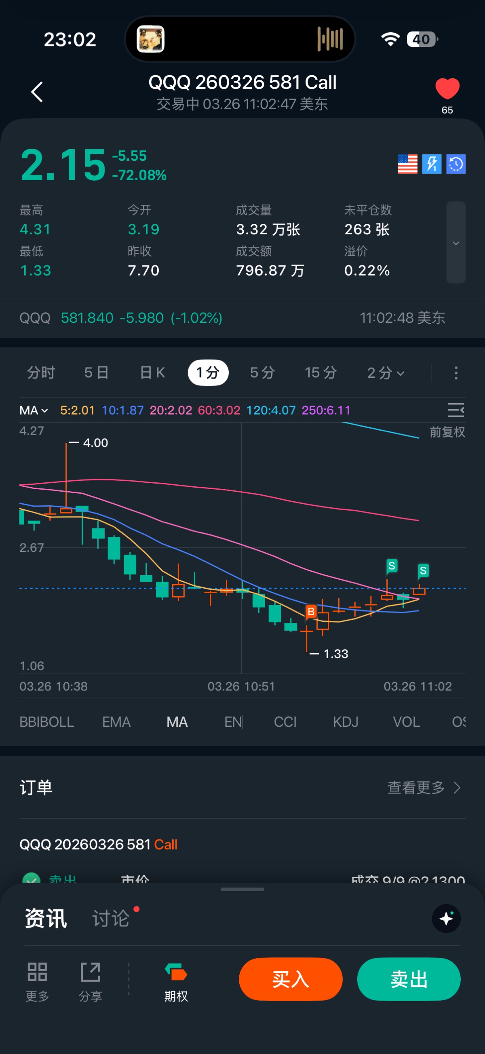Viewport: 485px width, 1054px height.
Task: Toggle the 前复权 adjustment setting
Action: (447, 432)
